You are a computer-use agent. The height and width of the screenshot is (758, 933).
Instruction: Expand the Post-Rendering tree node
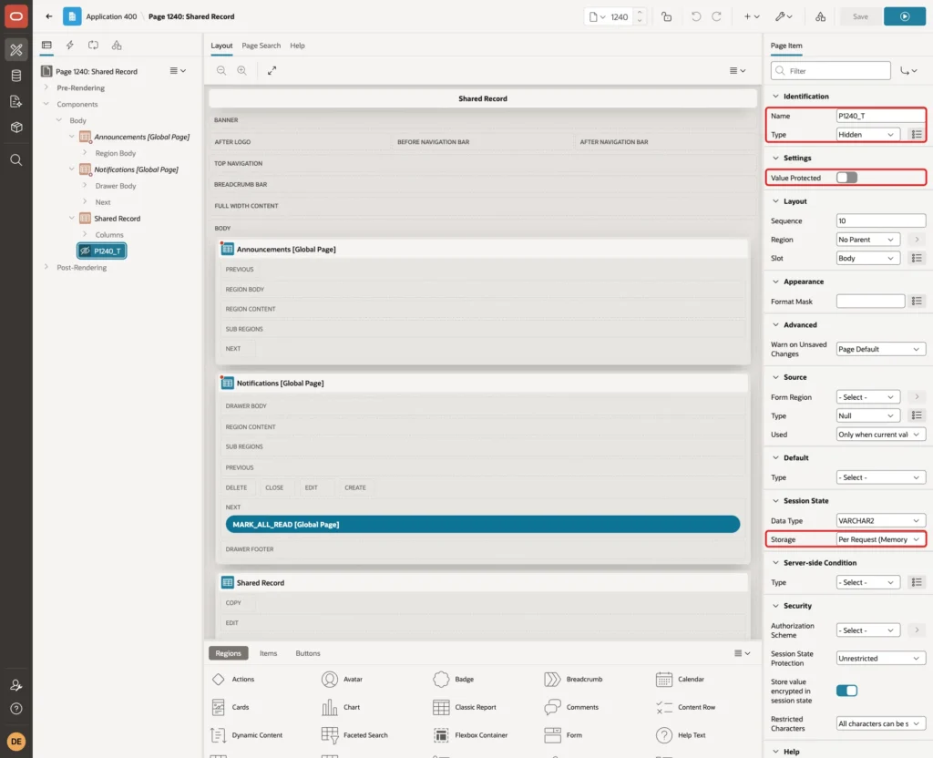[x=46, y=267]
